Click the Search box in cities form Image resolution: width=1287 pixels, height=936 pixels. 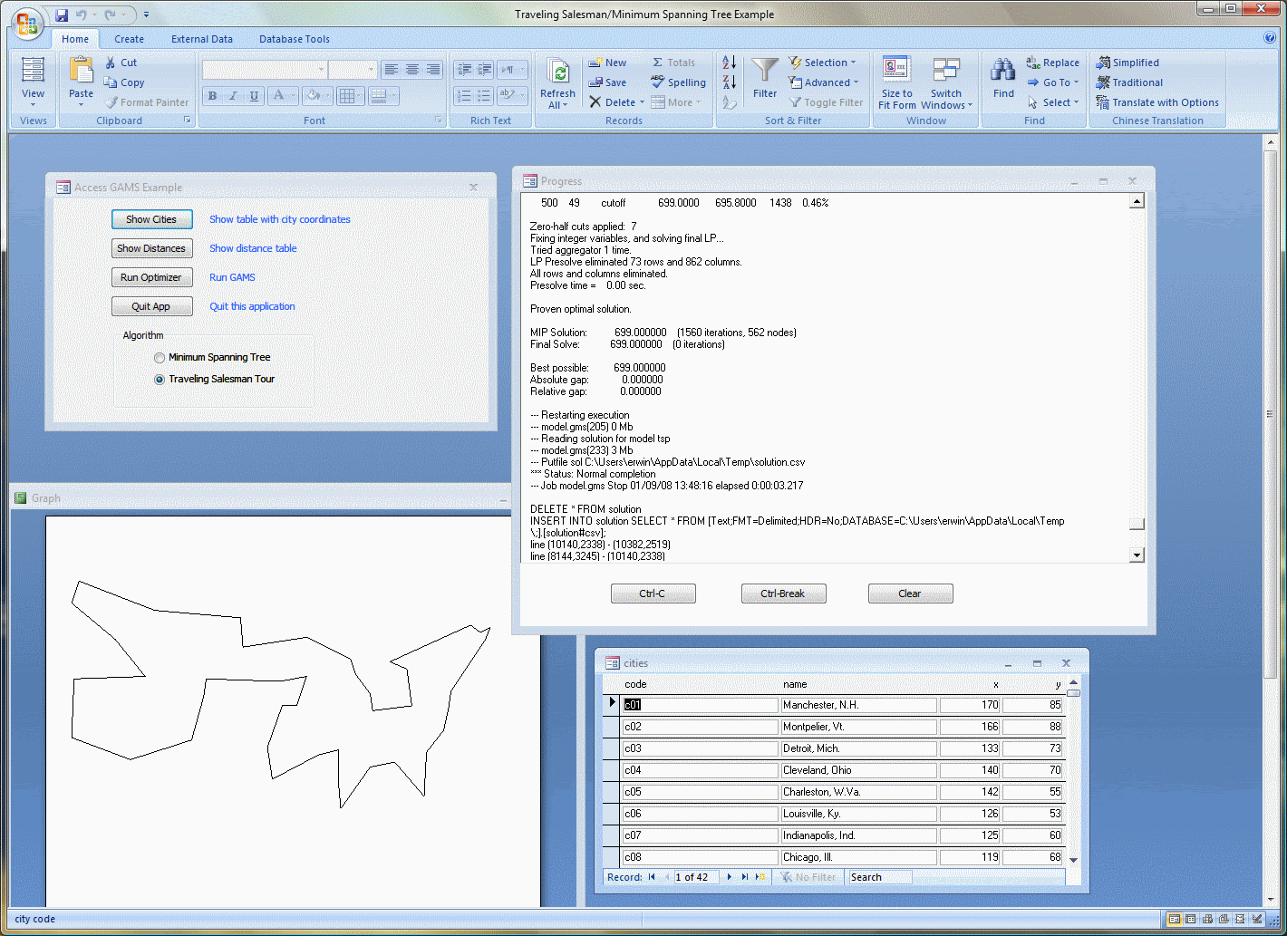[x=879, y=877]
